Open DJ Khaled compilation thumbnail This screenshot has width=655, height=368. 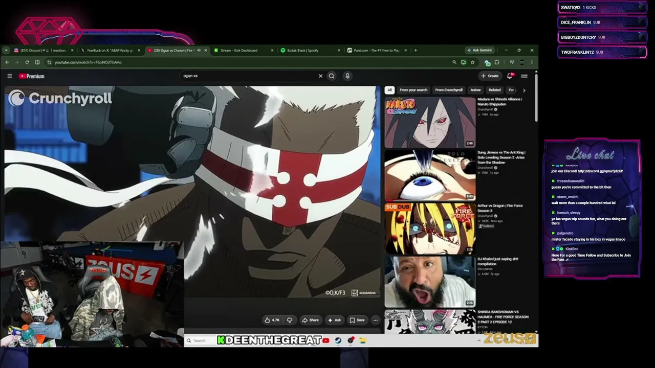(x=430, y=282)
